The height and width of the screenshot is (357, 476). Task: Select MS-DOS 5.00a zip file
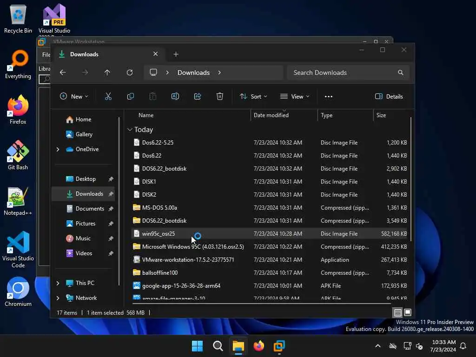tap(270, 208)
